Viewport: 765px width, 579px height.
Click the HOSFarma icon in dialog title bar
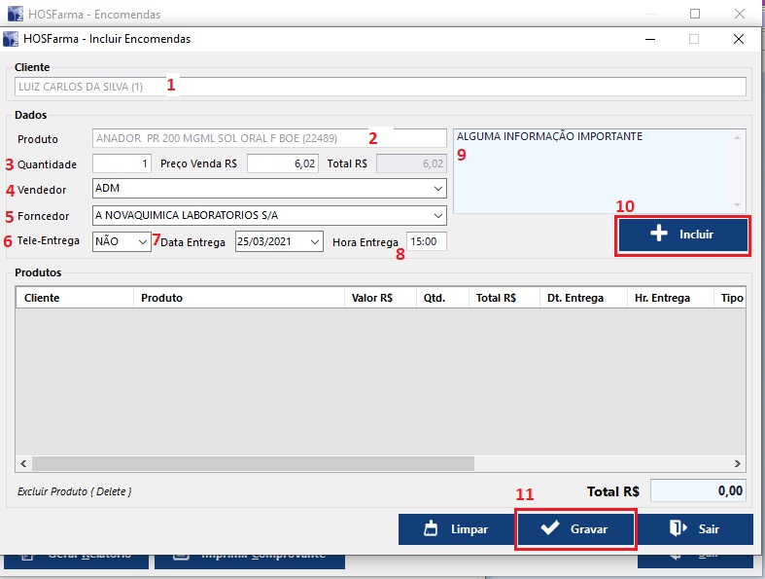12,39
